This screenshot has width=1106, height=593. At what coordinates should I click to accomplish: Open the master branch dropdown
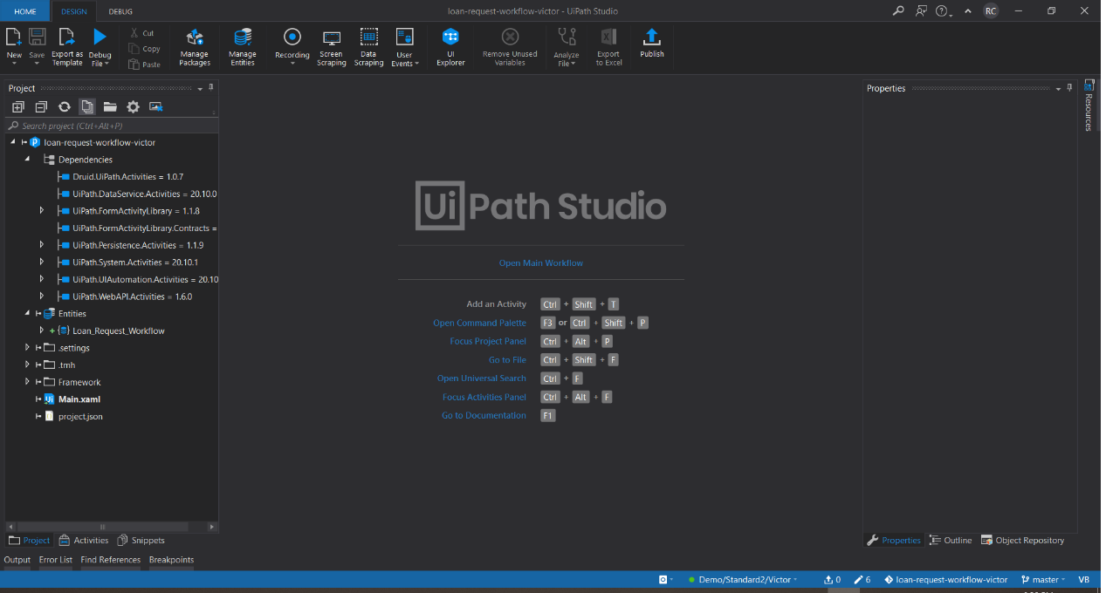pyautogui.click(x=1044, y=579)
